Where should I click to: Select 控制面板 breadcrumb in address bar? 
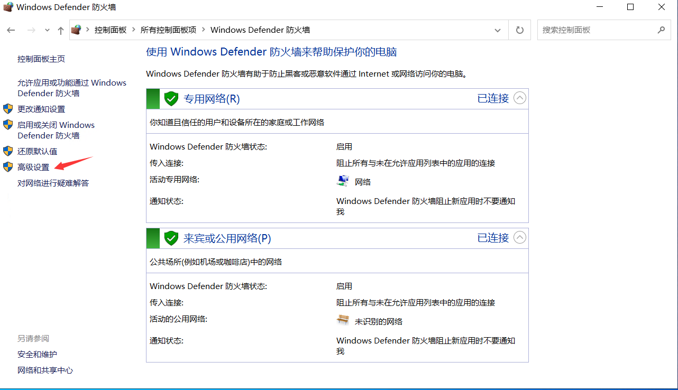coord(111,30)
